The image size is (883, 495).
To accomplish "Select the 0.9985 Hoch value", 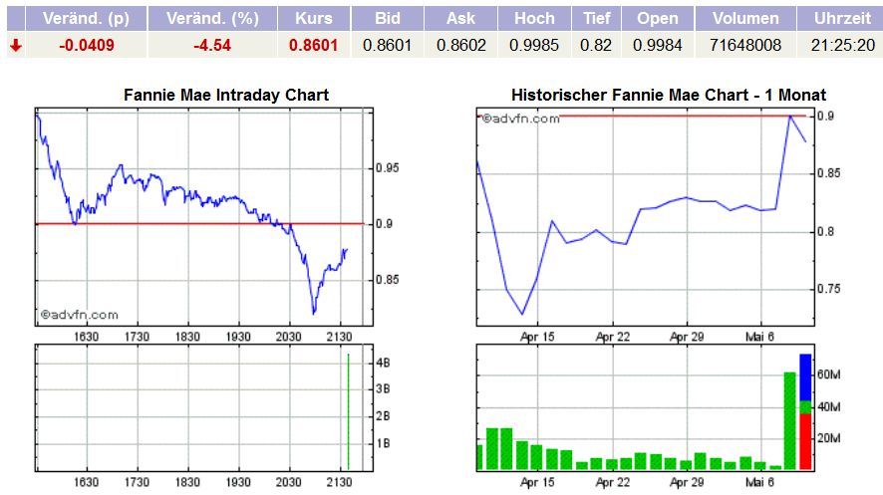I will (x=534, y=45).
